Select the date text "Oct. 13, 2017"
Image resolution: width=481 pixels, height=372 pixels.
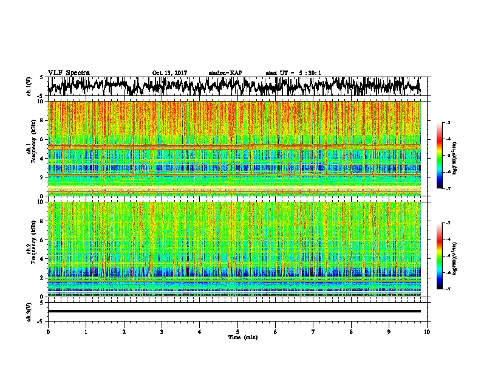pos(169,73)
